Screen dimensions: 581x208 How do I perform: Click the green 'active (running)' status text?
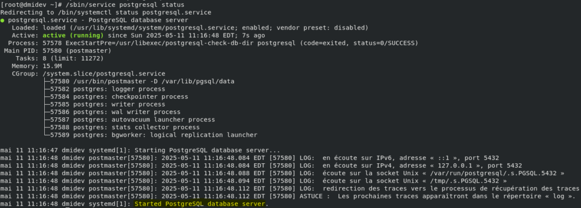coord(73,36)
